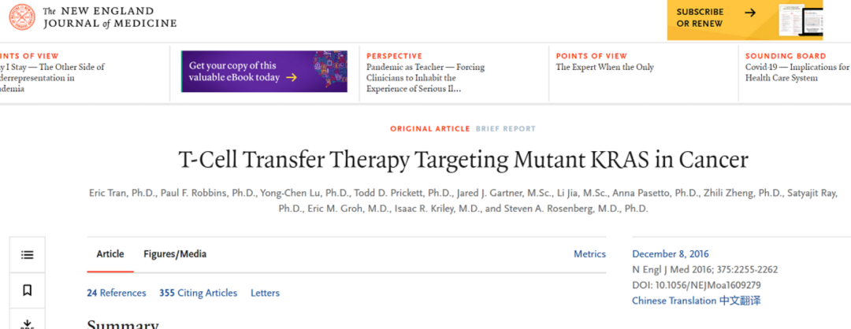Open the journal issue thumbnail in subscribe banner
The width and height of the screenshot is (851, 329).
pyautogui.click(x=800, y=20)
